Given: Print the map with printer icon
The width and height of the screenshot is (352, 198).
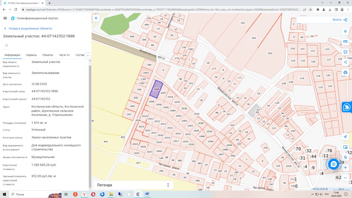Looking at the screenshot, I should [345, 73].
